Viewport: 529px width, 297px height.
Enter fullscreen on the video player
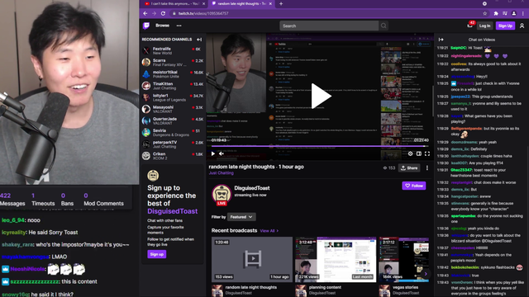[427, 153]
